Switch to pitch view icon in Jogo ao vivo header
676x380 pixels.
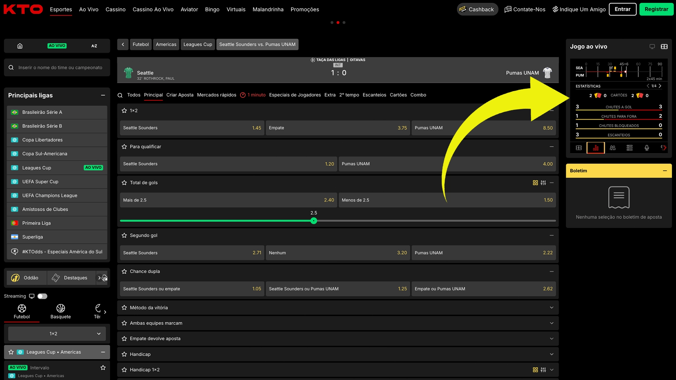664,46
